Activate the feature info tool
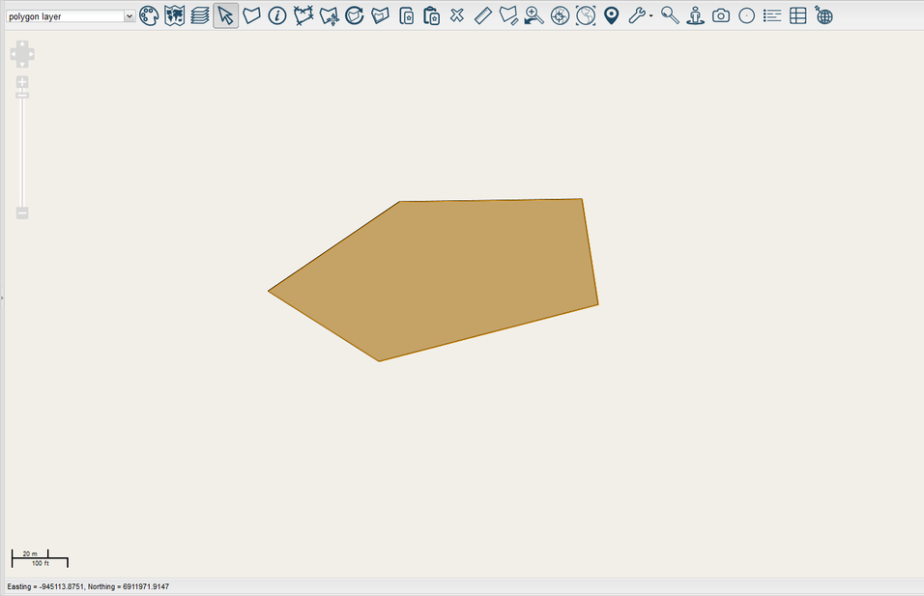 277,15
